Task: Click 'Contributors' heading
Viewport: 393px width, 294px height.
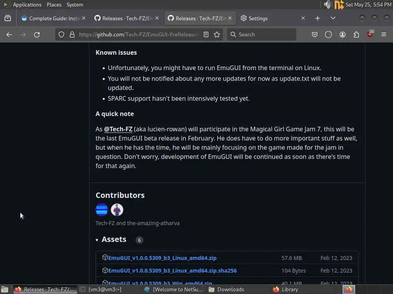Action: pyautogui.click(x=120, y=195)
